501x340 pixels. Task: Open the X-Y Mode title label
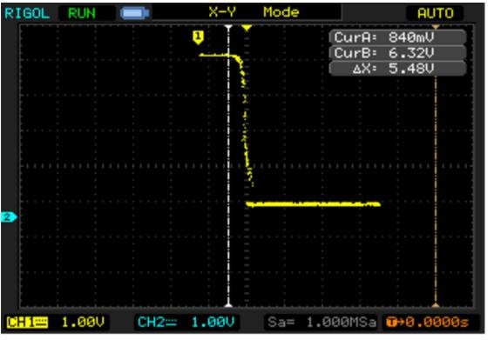[254, 12]
